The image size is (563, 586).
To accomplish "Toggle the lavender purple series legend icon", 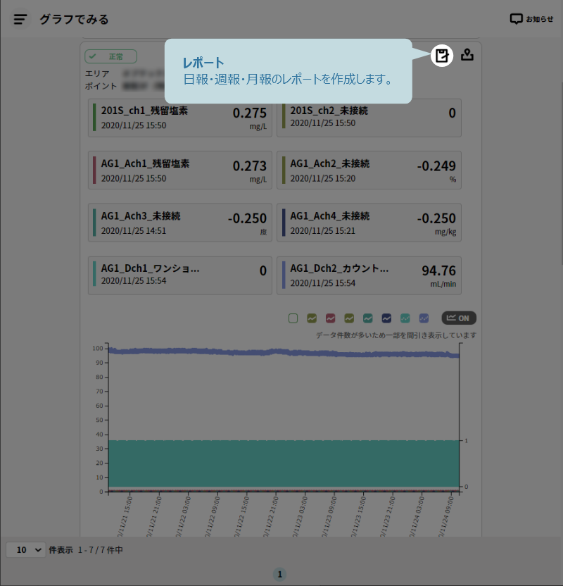I will [x=424, y=318].
